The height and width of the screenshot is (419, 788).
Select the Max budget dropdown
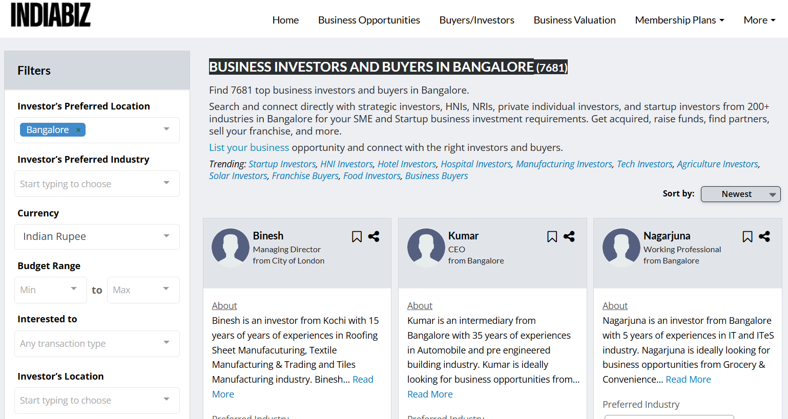pos(143,290)
